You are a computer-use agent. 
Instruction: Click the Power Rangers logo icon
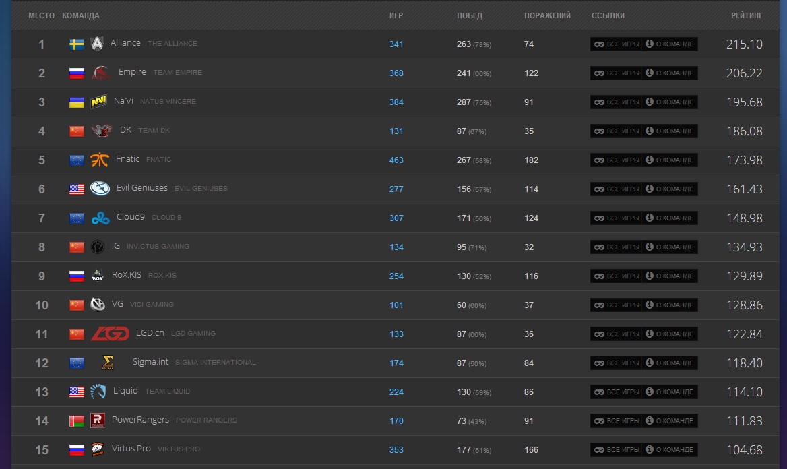click(98, 420)
